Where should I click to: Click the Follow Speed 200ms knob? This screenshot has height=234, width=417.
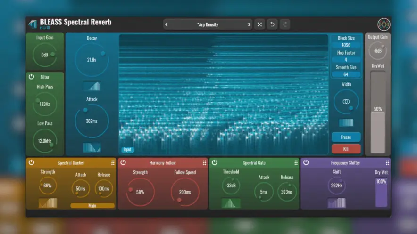point(185,192)
